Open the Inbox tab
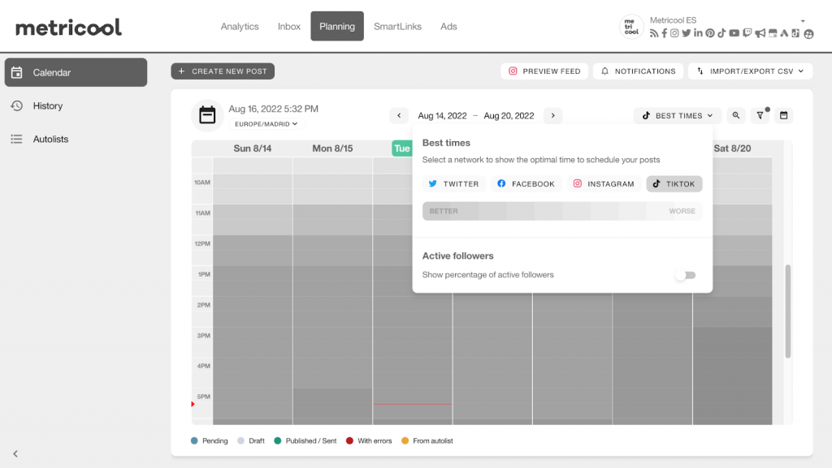 [x=289, y=27]
